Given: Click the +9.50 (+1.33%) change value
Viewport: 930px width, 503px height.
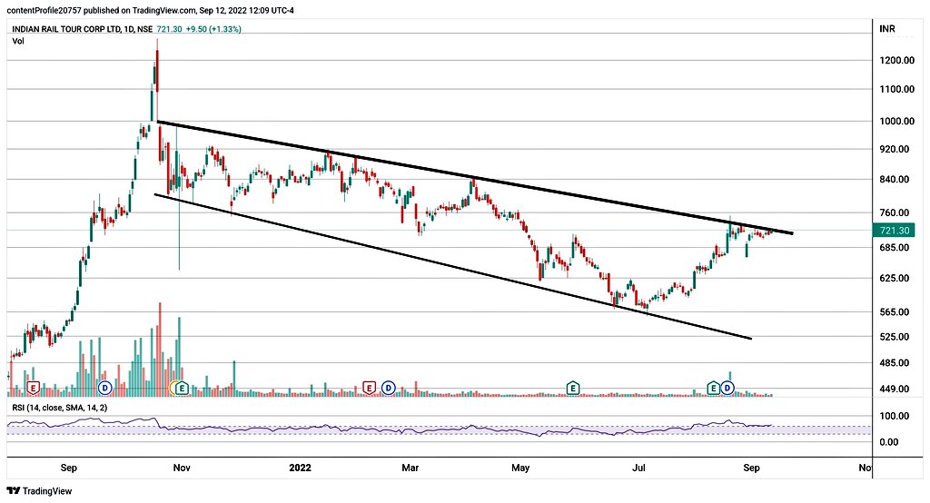Looking at the screenshot, I should click(x=213, y=29).
